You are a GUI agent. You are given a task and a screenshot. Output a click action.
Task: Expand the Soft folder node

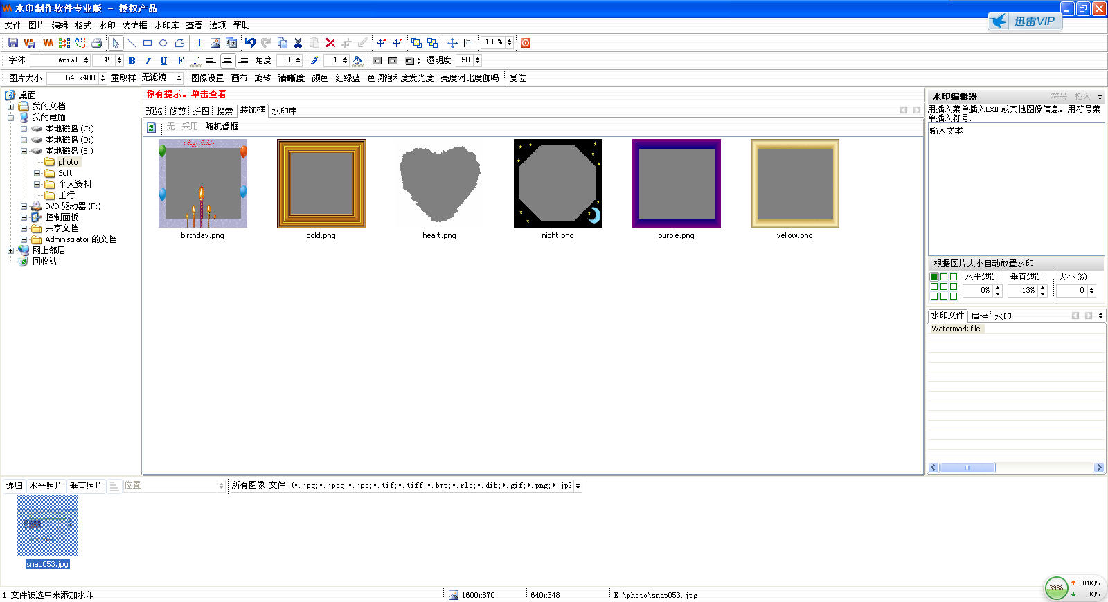click(x=37, y=173)
